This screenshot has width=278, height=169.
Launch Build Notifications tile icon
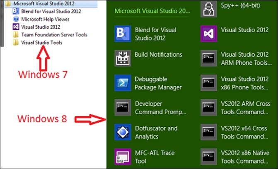[x=123, y=58]
